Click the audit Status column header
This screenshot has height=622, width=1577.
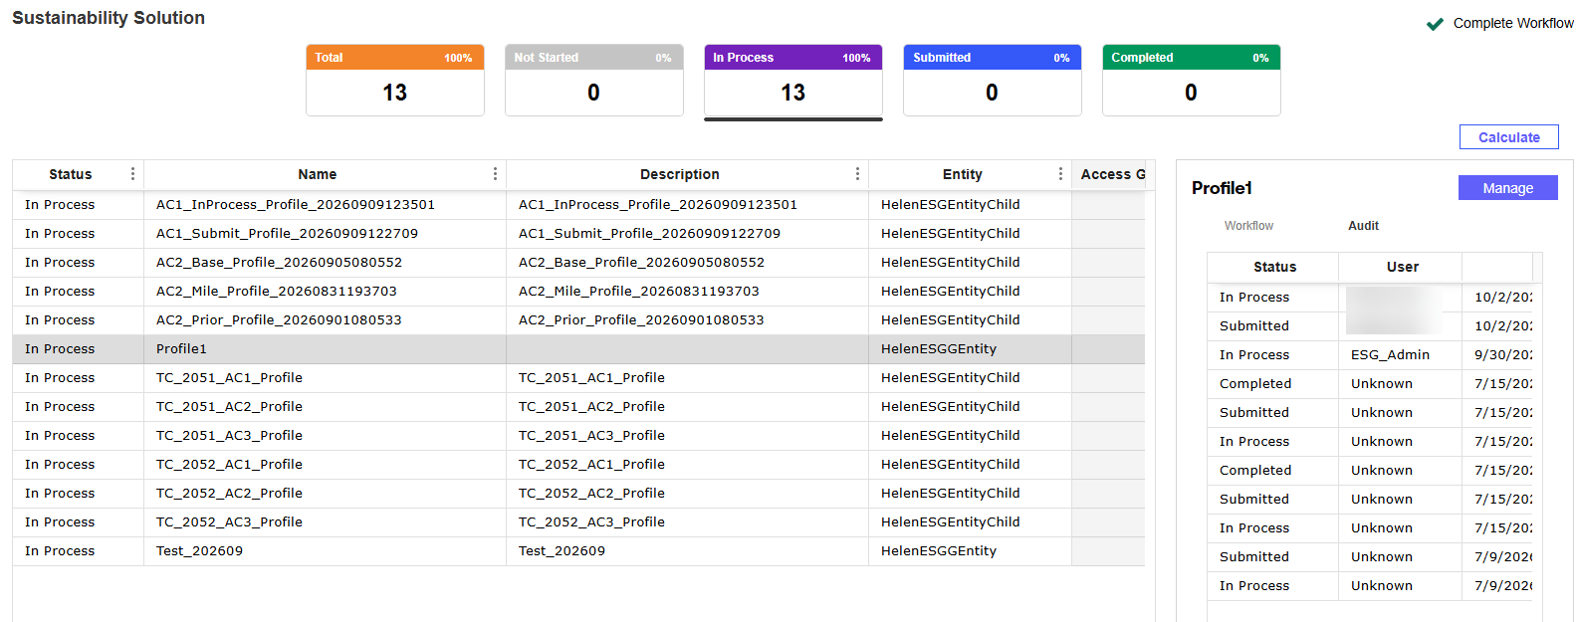tap(1274, 267)
